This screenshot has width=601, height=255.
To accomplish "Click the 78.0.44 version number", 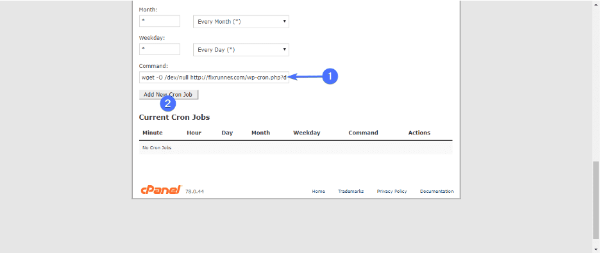I will click(195, 192).
